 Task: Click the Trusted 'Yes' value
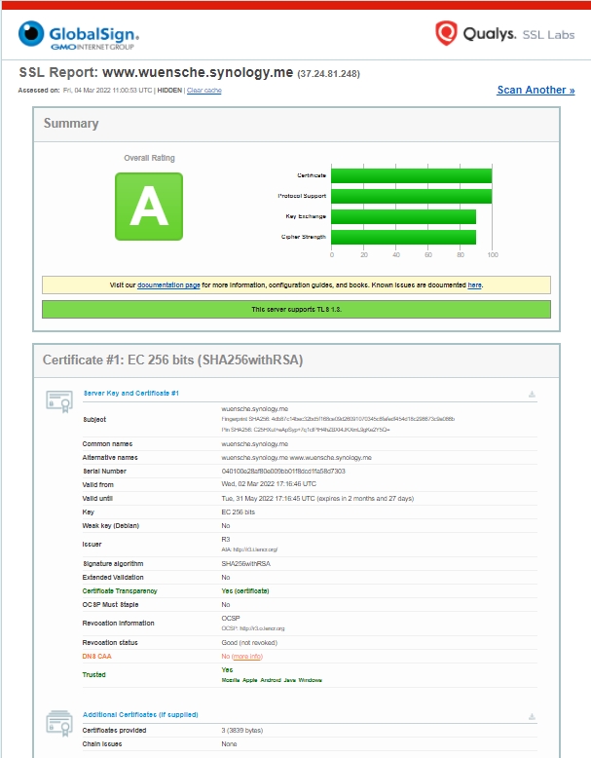tap(227, 670)
